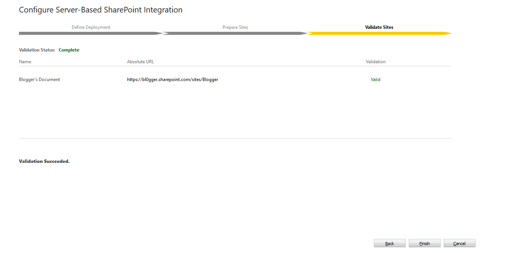
Task: Select the Validate Sites step
Action: coord(379,27)
